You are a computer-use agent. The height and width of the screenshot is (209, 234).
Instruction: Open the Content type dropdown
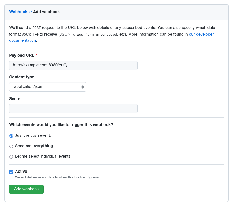pyautogui.click(x=48, y=87)
